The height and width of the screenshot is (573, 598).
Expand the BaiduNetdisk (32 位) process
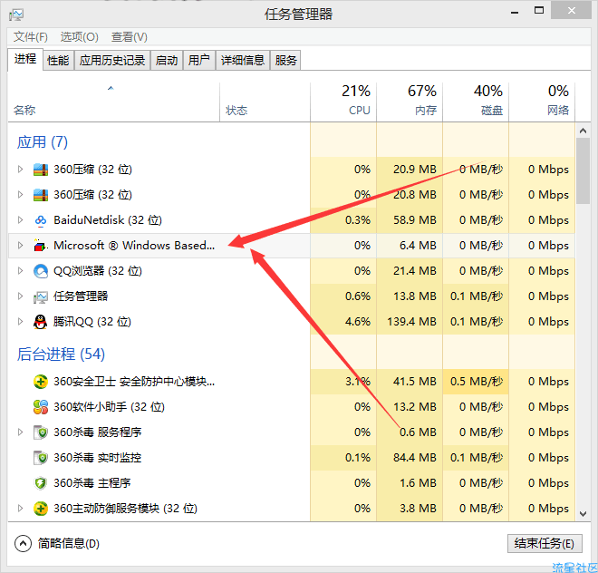(x=20, y=220)
